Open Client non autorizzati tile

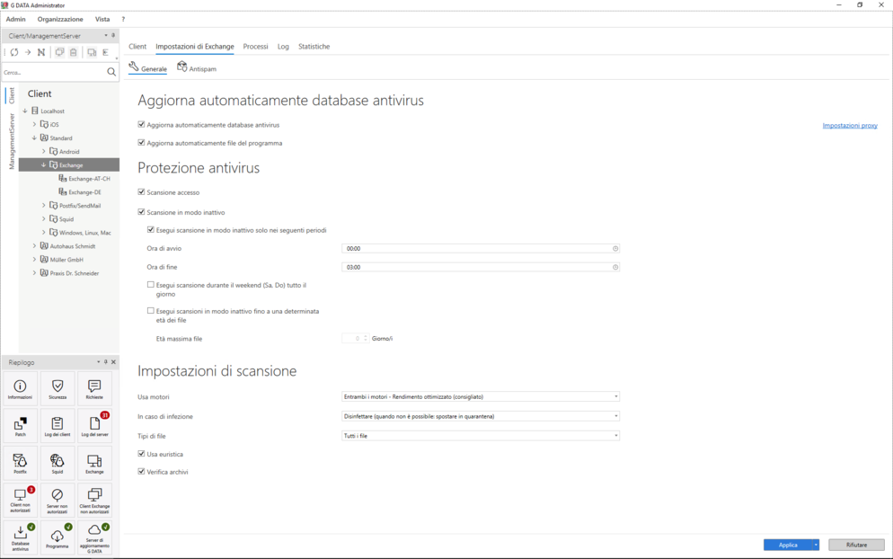click(20, 499)
